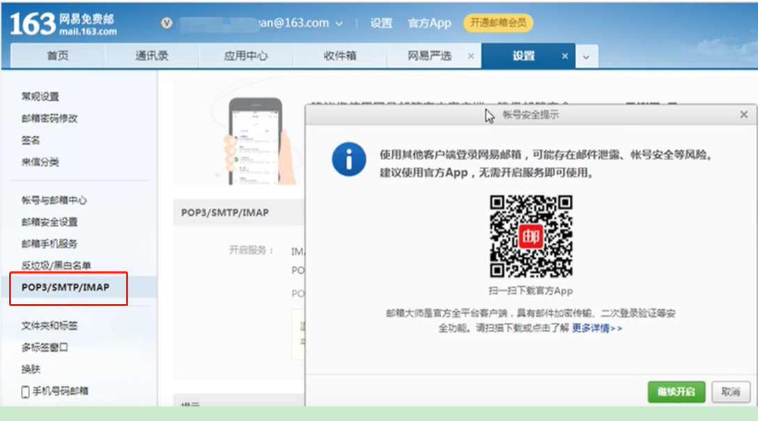
Task: Open 常规设置 in sidebar
Action: coord(40,97)
